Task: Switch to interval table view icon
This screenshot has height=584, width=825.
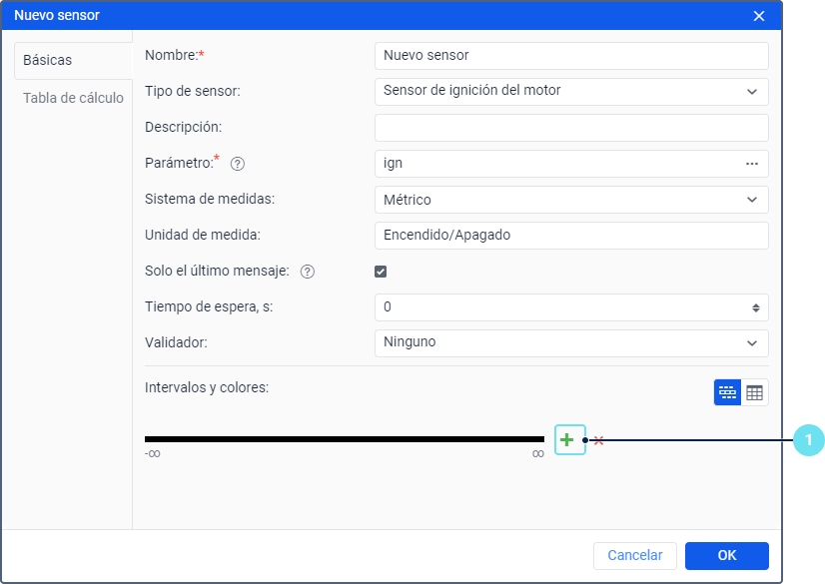Action: 754,392
